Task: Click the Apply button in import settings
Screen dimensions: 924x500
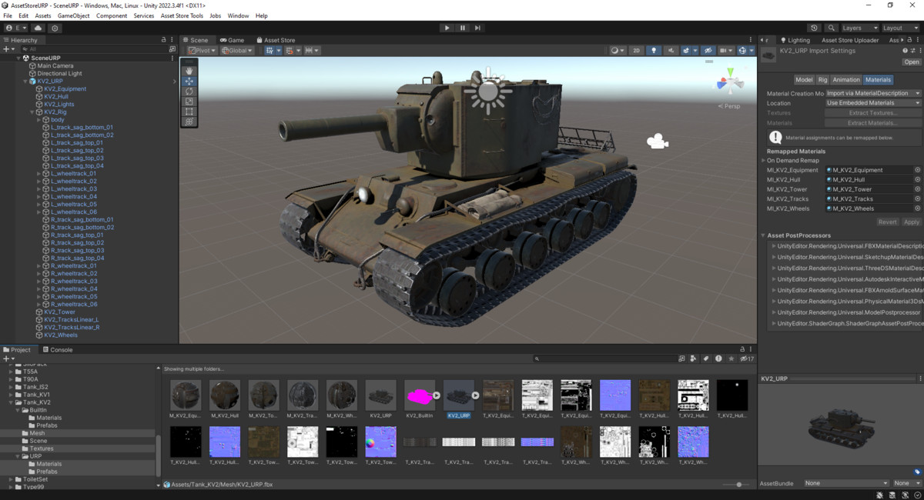Action: click(x=912, y=222)
